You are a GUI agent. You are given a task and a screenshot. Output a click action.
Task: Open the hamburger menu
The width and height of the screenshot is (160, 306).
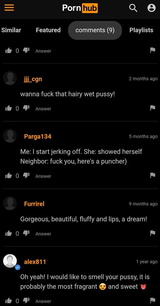[9, 8]
